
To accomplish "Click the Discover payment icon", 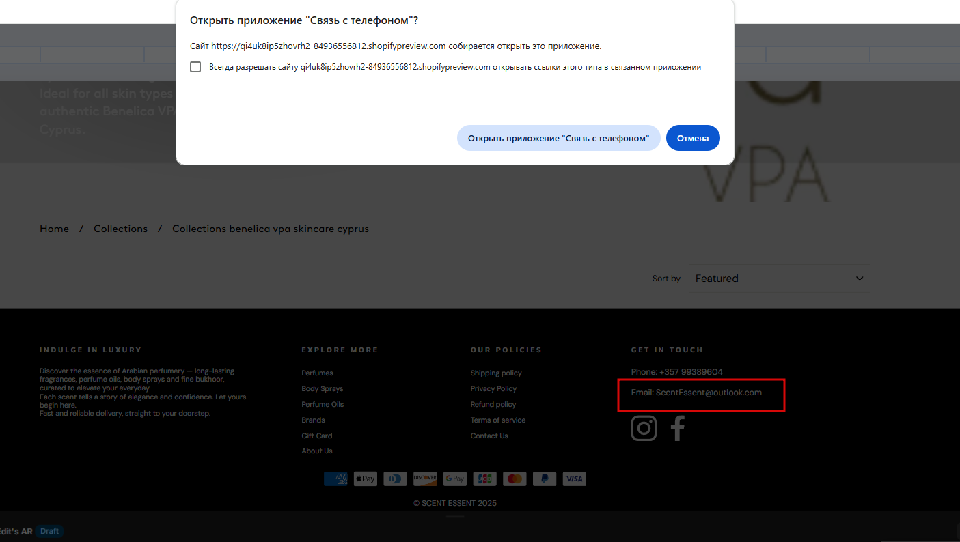I will [425, 479].
